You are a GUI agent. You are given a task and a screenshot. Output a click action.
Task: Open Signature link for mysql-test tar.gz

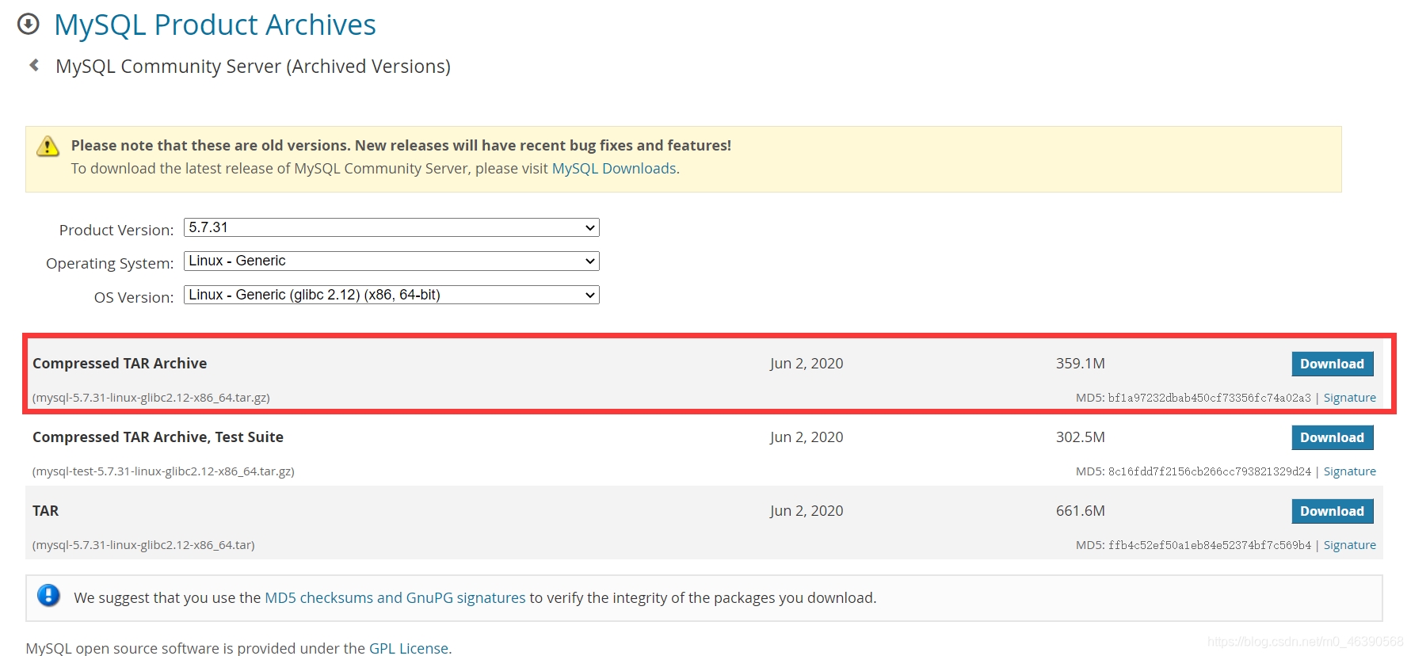click(x=1349, y=471)
